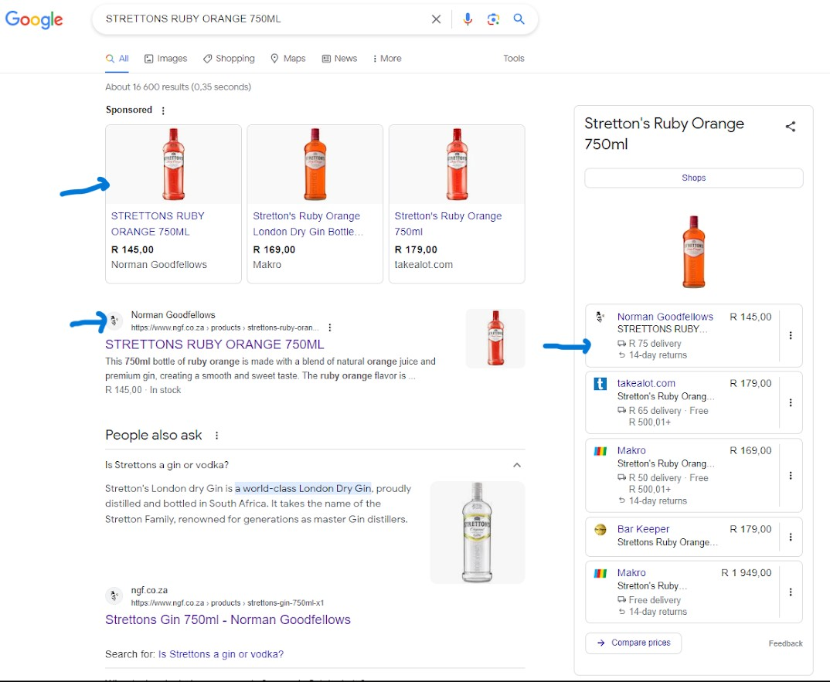Click inside the search query field

[263, 19]
